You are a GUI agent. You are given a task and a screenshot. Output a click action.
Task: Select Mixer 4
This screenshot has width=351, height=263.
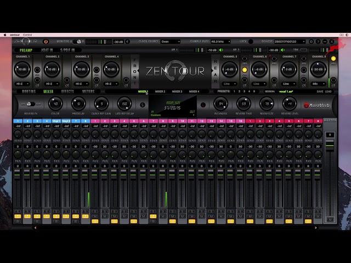click(x=194, y=92)
